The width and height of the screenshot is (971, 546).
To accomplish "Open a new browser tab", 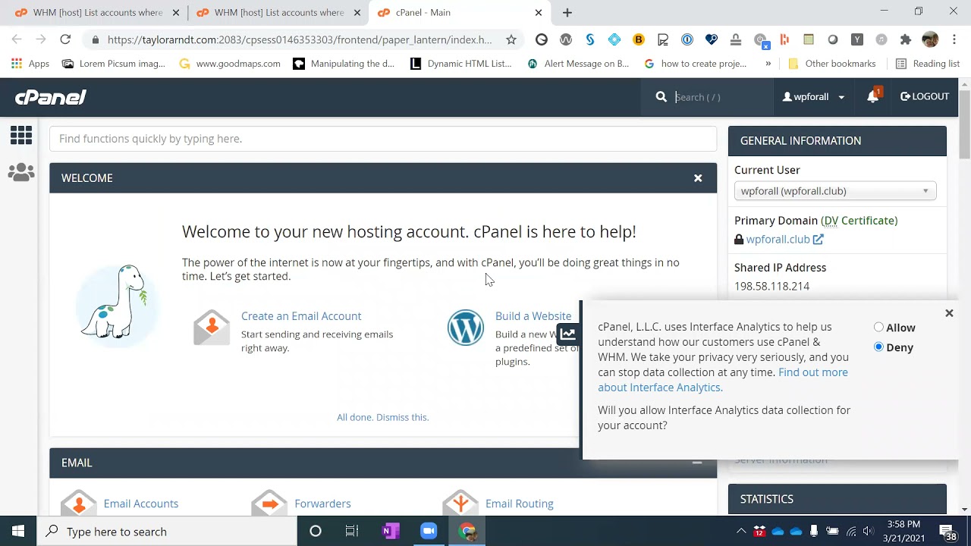I will [x=567, y=13].
